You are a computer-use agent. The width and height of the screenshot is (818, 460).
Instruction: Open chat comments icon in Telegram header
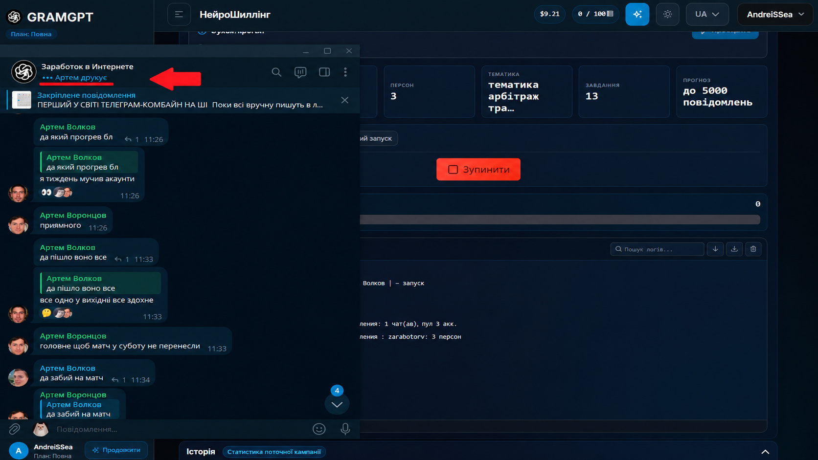coord(300,72)
